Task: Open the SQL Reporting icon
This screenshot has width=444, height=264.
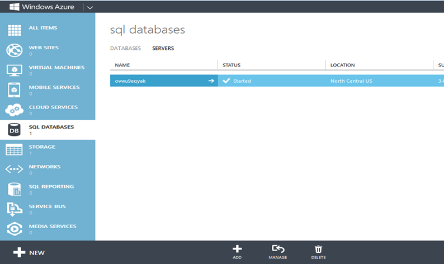Action: (14, 189)
